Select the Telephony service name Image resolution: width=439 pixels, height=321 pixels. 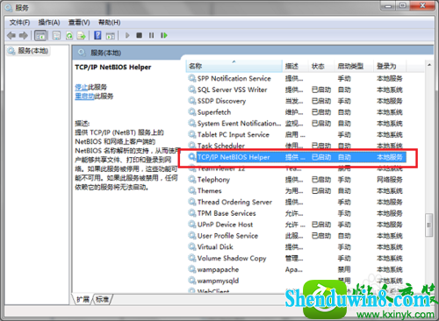213,180
